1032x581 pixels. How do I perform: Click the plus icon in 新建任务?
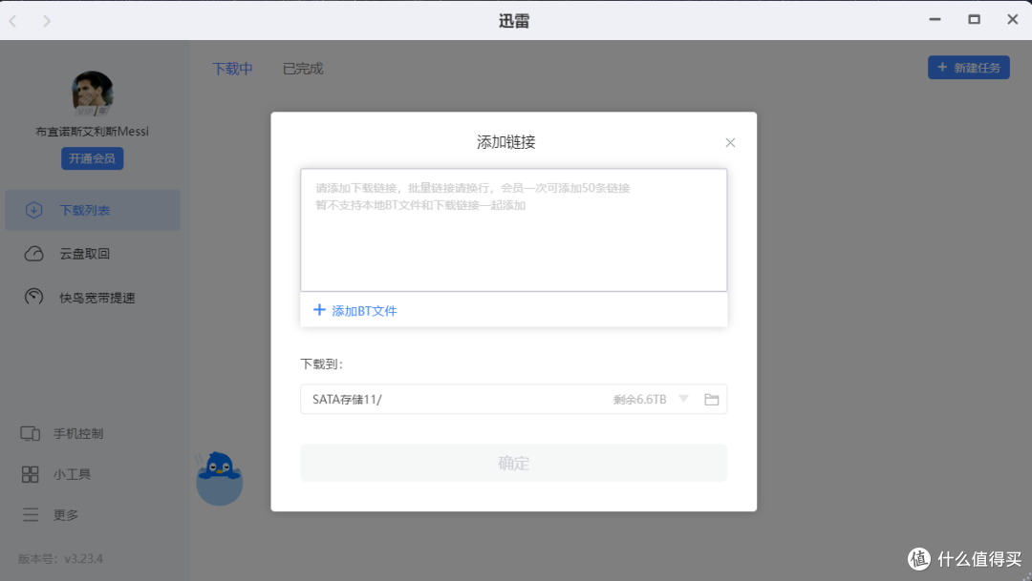coord(942,67)
